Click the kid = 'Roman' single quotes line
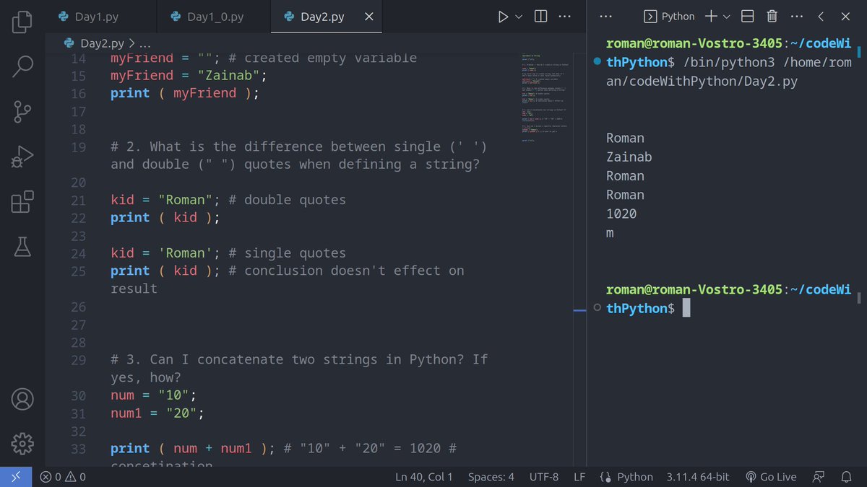The width and height of the screenshot is (867, 487). click(228, 253)
